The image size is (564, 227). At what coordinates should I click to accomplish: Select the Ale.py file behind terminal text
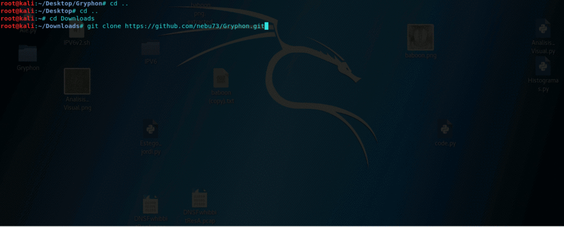[x=28, y=31]
